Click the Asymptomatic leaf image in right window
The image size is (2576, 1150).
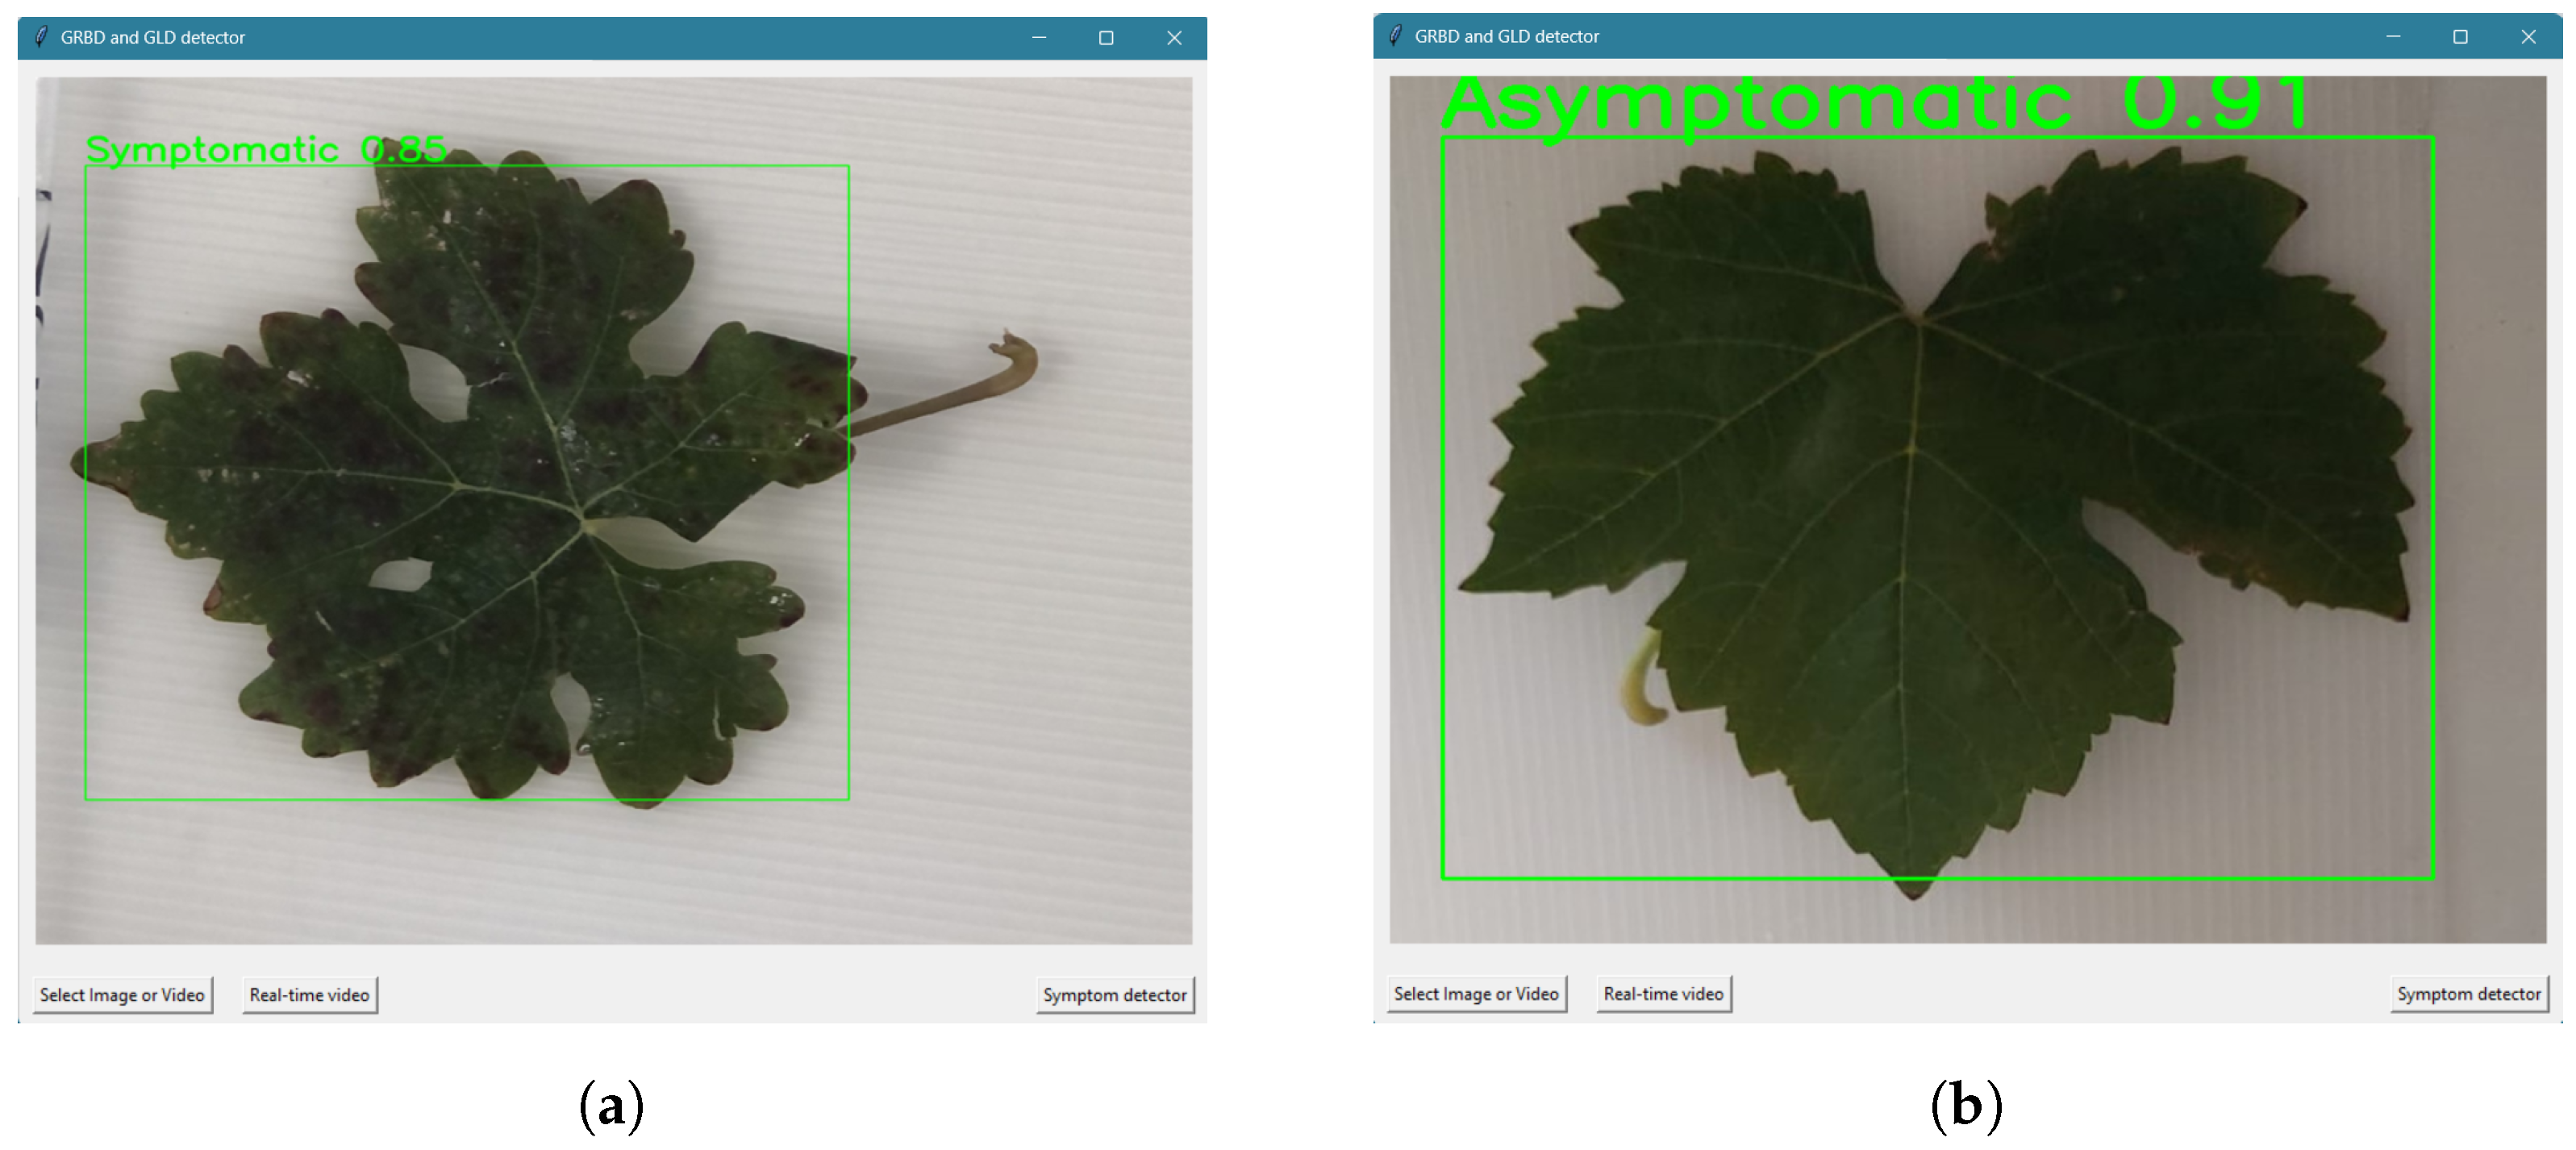[1968, 510]
